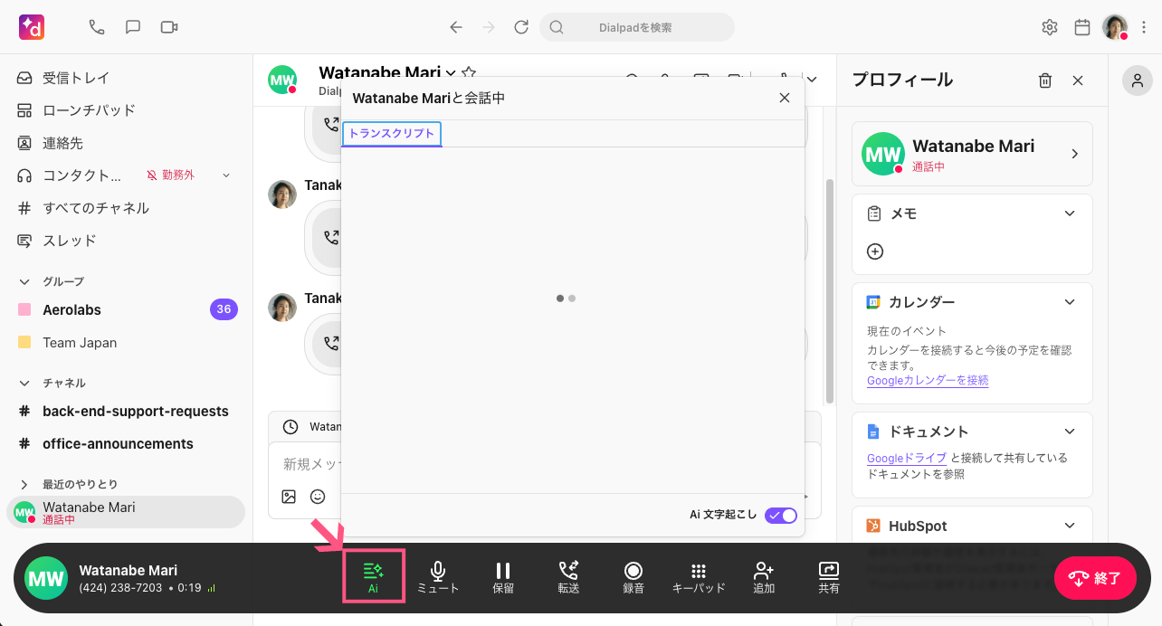Image resolution: width=1162 pixels, height=626 pixels.
Task: Add a new memo with plus icon
Action: 875,251
